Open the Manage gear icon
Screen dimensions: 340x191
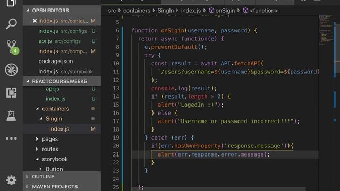tap(11, 180)
